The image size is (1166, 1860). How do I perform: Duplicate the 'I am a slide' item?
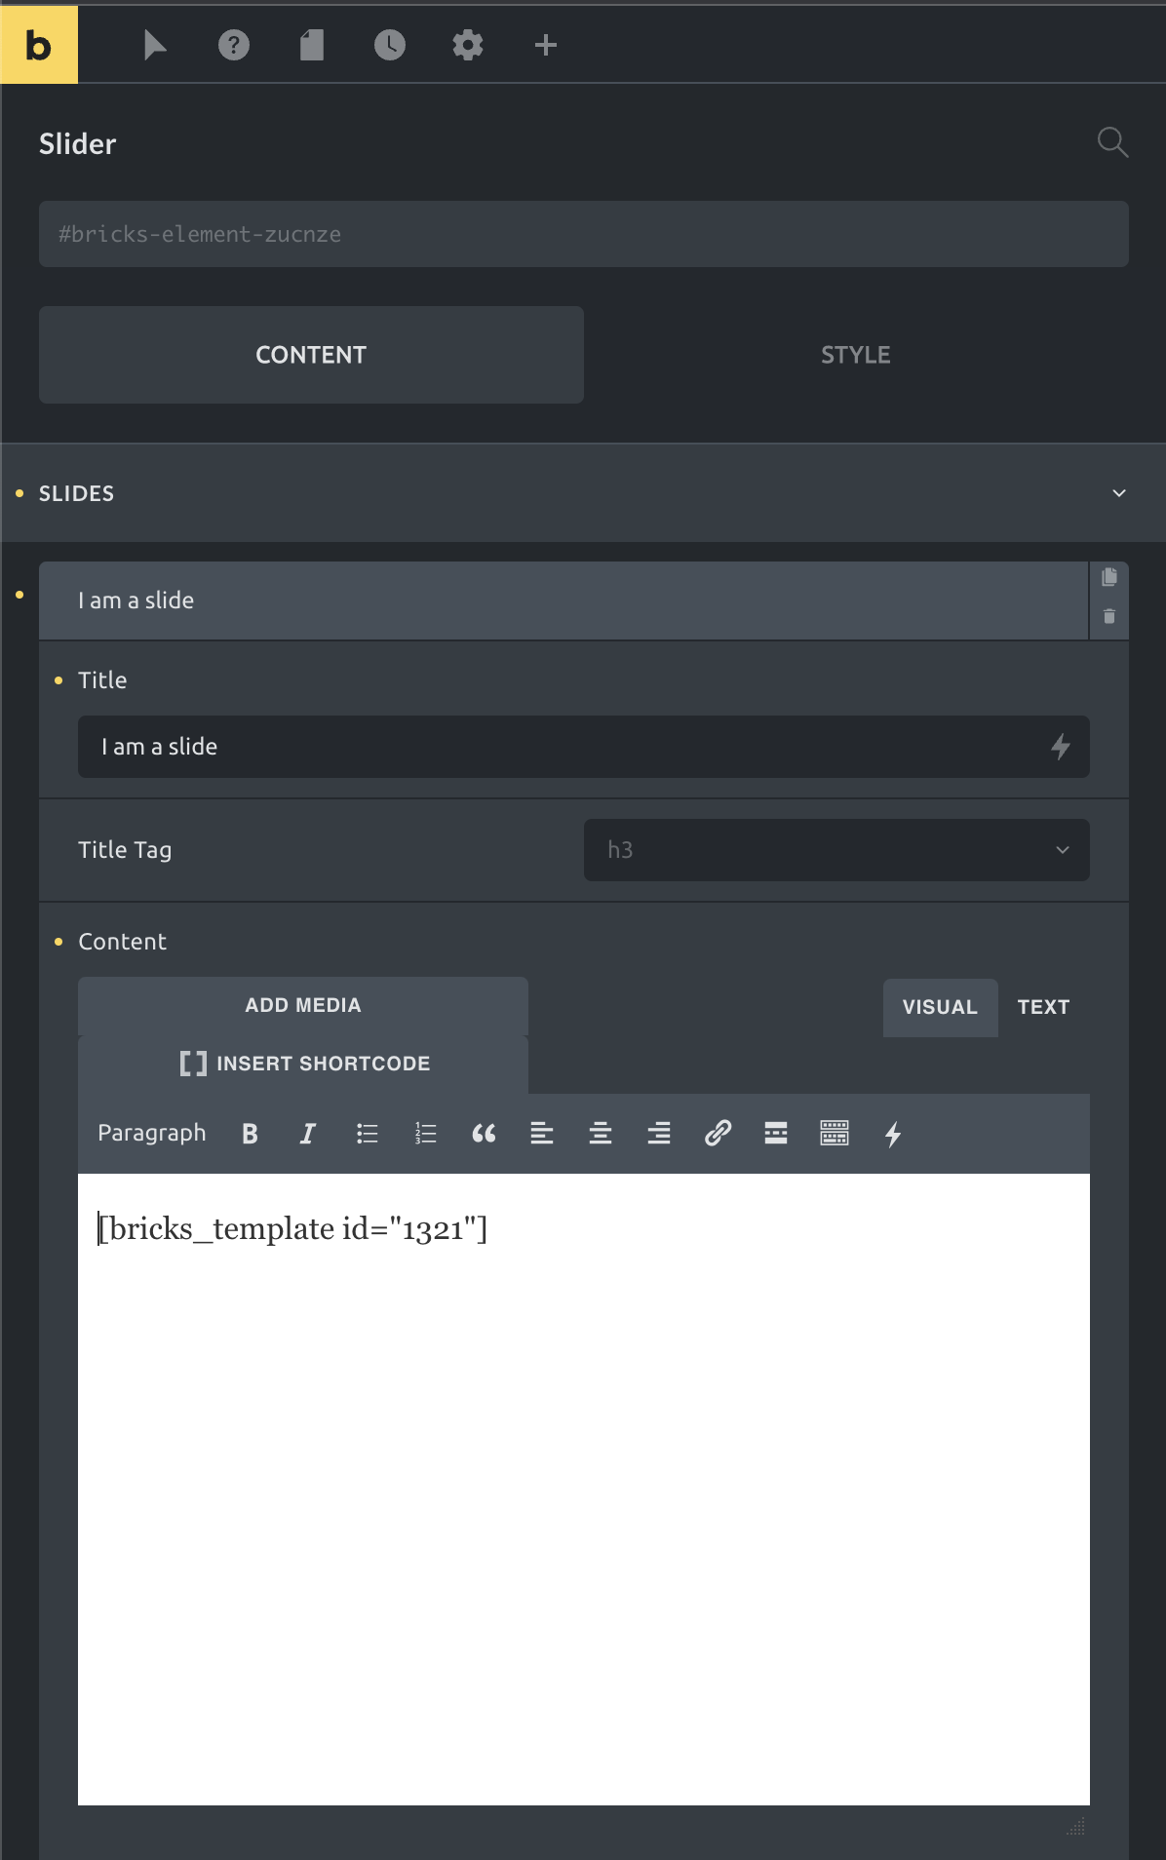tap(1109, 577)
